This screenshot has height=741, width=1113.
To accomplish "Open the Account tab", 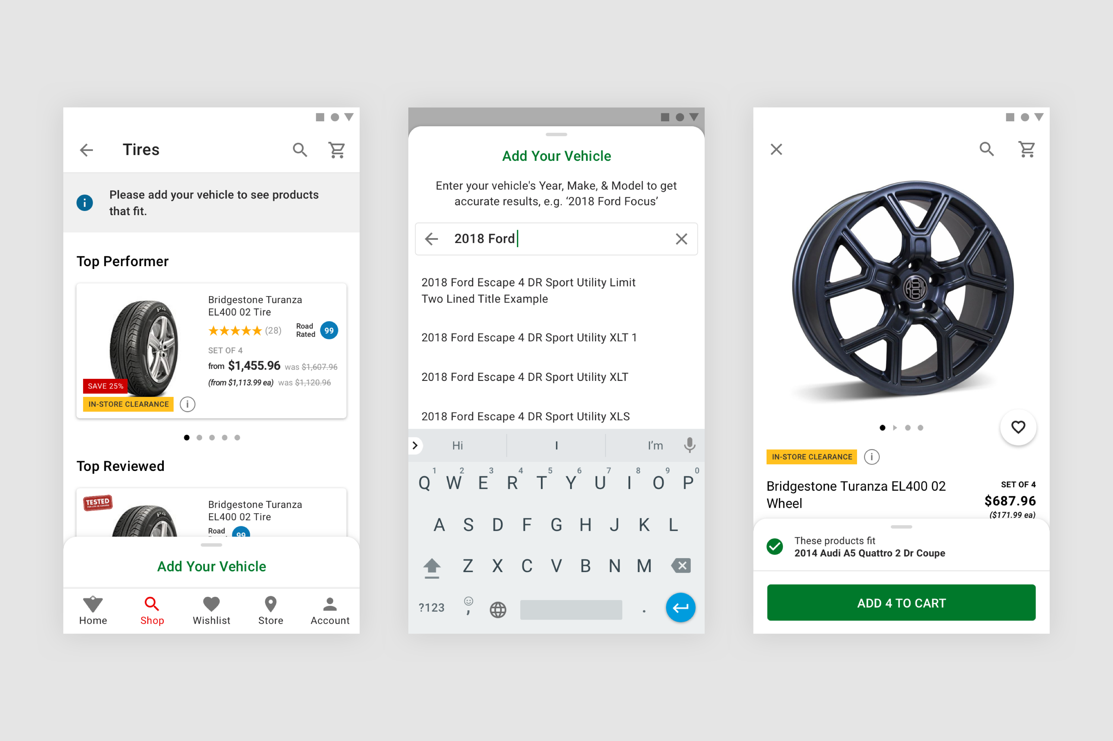I will (x=330, y=611).
